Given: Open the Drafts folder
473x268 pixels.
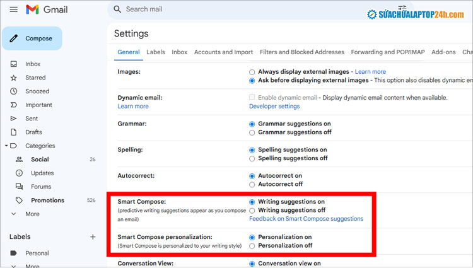Looking at the screenshot, I should [x=33, y=132].
